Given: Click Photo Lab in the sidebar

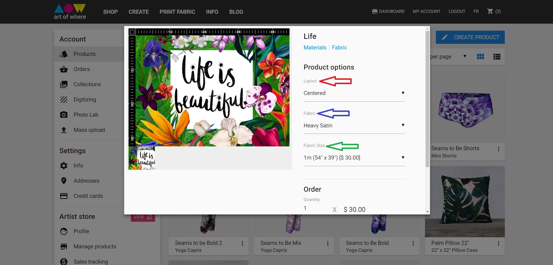Looking at the screenshot, I should [x=86, y=115].
